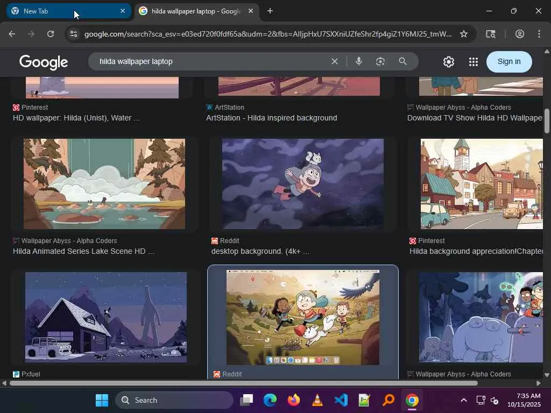Switch to the New Tab tab
Viewport: 551px width, 413px height.
coord(68,11)
